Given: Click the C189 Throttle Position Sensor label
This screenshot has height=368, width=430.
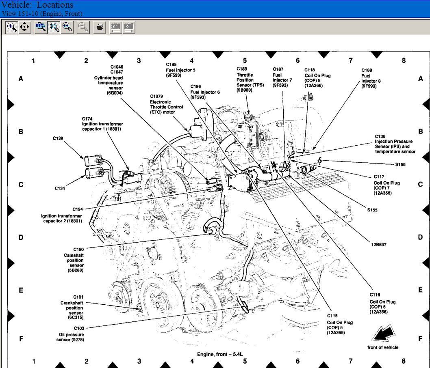Looking at the screenshot, I should pos(250,80).
